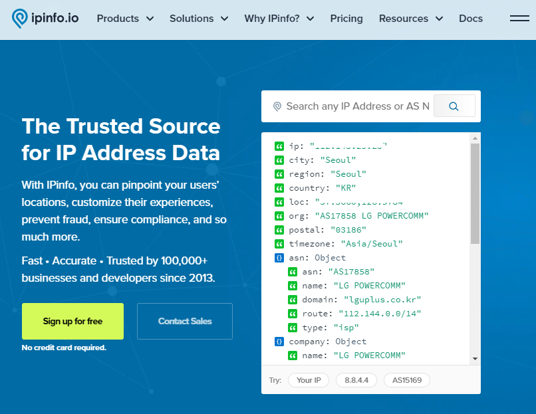
Task: Click the quote icon beside timezone
Action: pyautogui.click(x=279, y=245)
